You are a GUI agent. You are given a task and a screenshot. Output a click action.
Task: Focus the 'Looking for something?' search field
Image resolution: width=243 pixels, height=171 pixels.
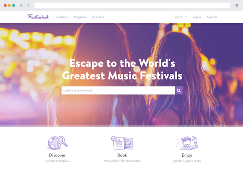[x=118, y=91]
